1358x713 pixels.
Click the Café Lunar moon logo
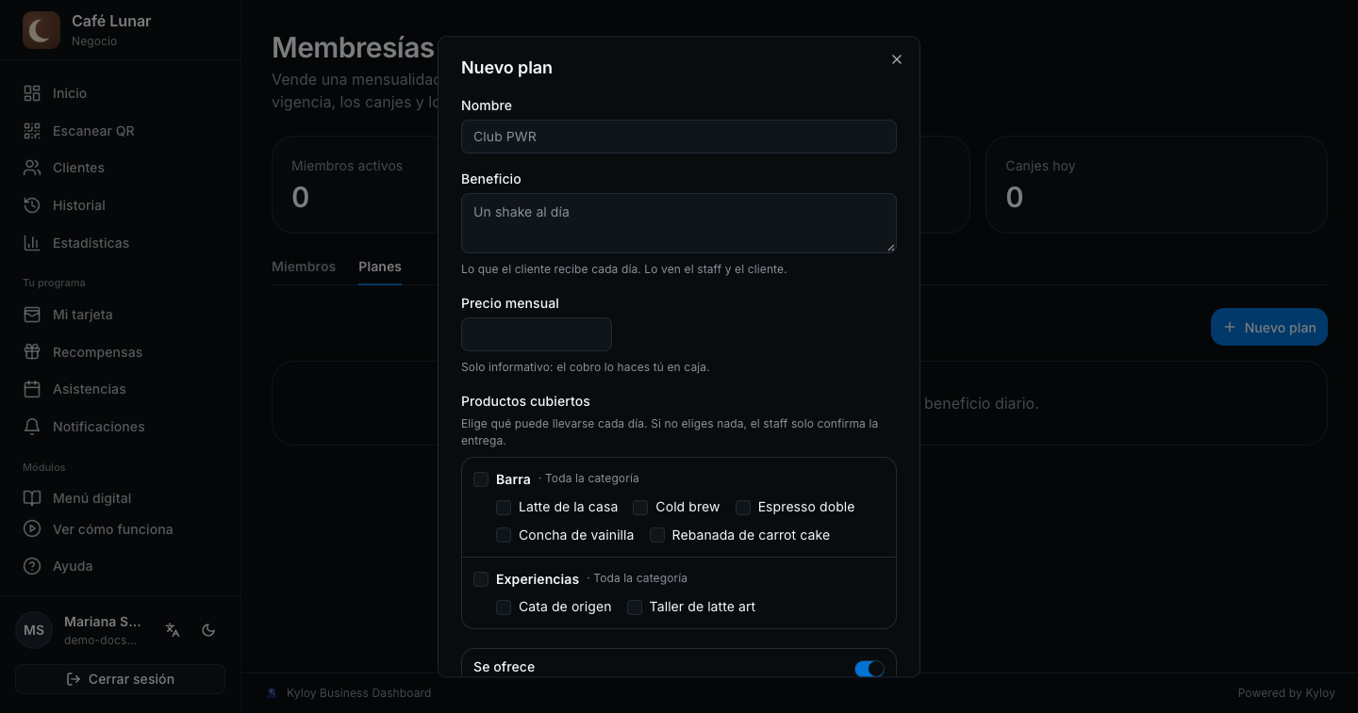tap(41, 30)
